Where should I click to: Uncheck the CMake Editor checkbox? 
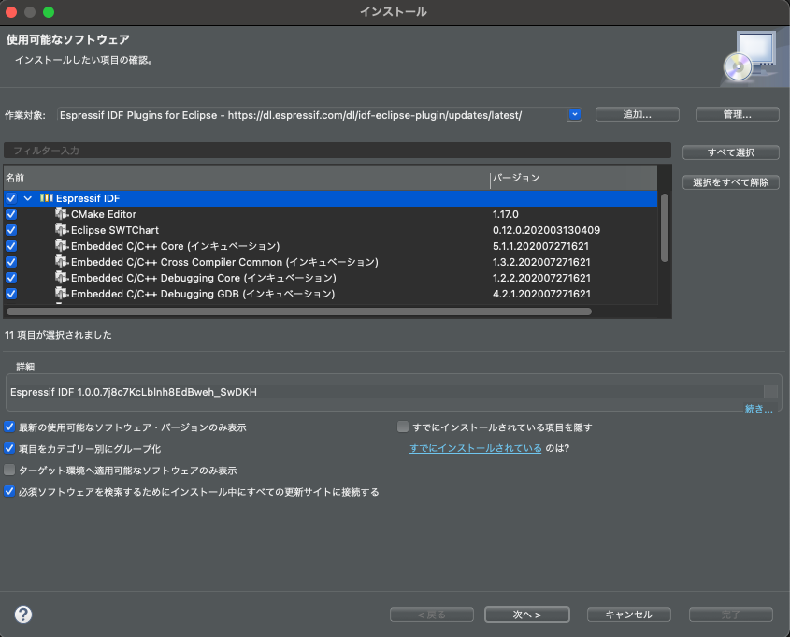(9, 214)
